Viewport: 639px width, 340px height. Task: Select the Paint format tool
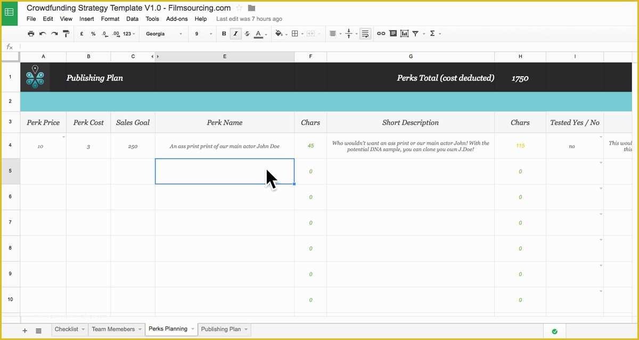[66, 34]
